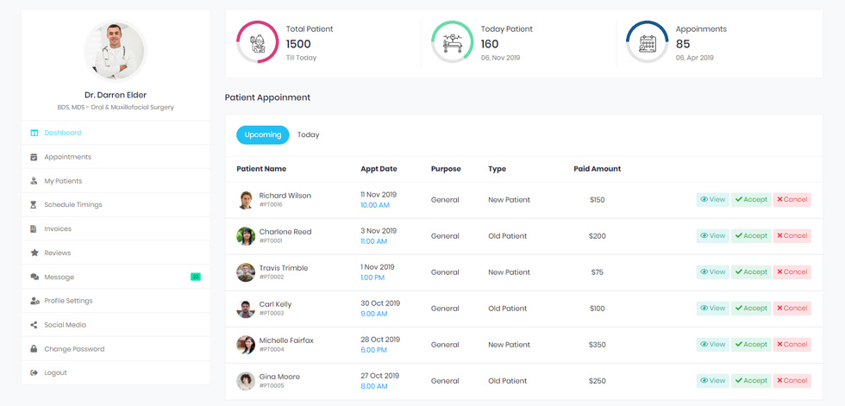Open Reviews menu item
845x406 pixels.
(x=116, y=253)
